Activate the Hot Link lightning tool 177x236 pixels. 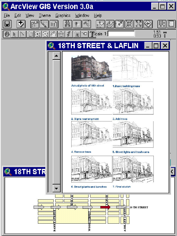coord(69,34)
